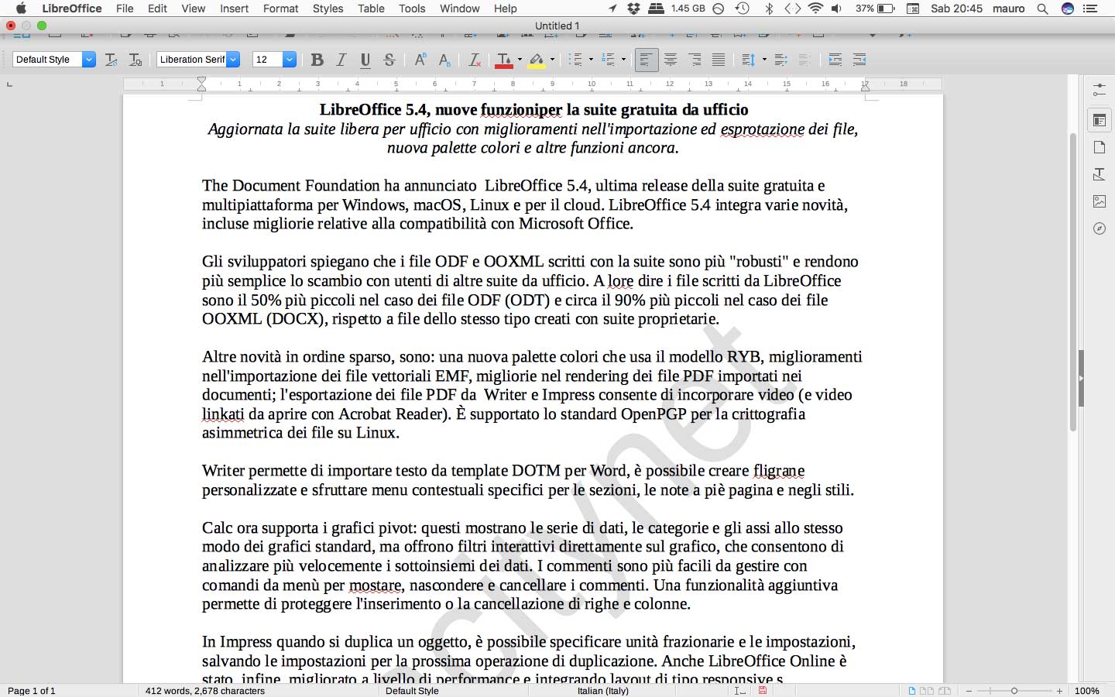Switch to multiple-page view
The image size is (1115, 697).
click(x=926, y=691)
